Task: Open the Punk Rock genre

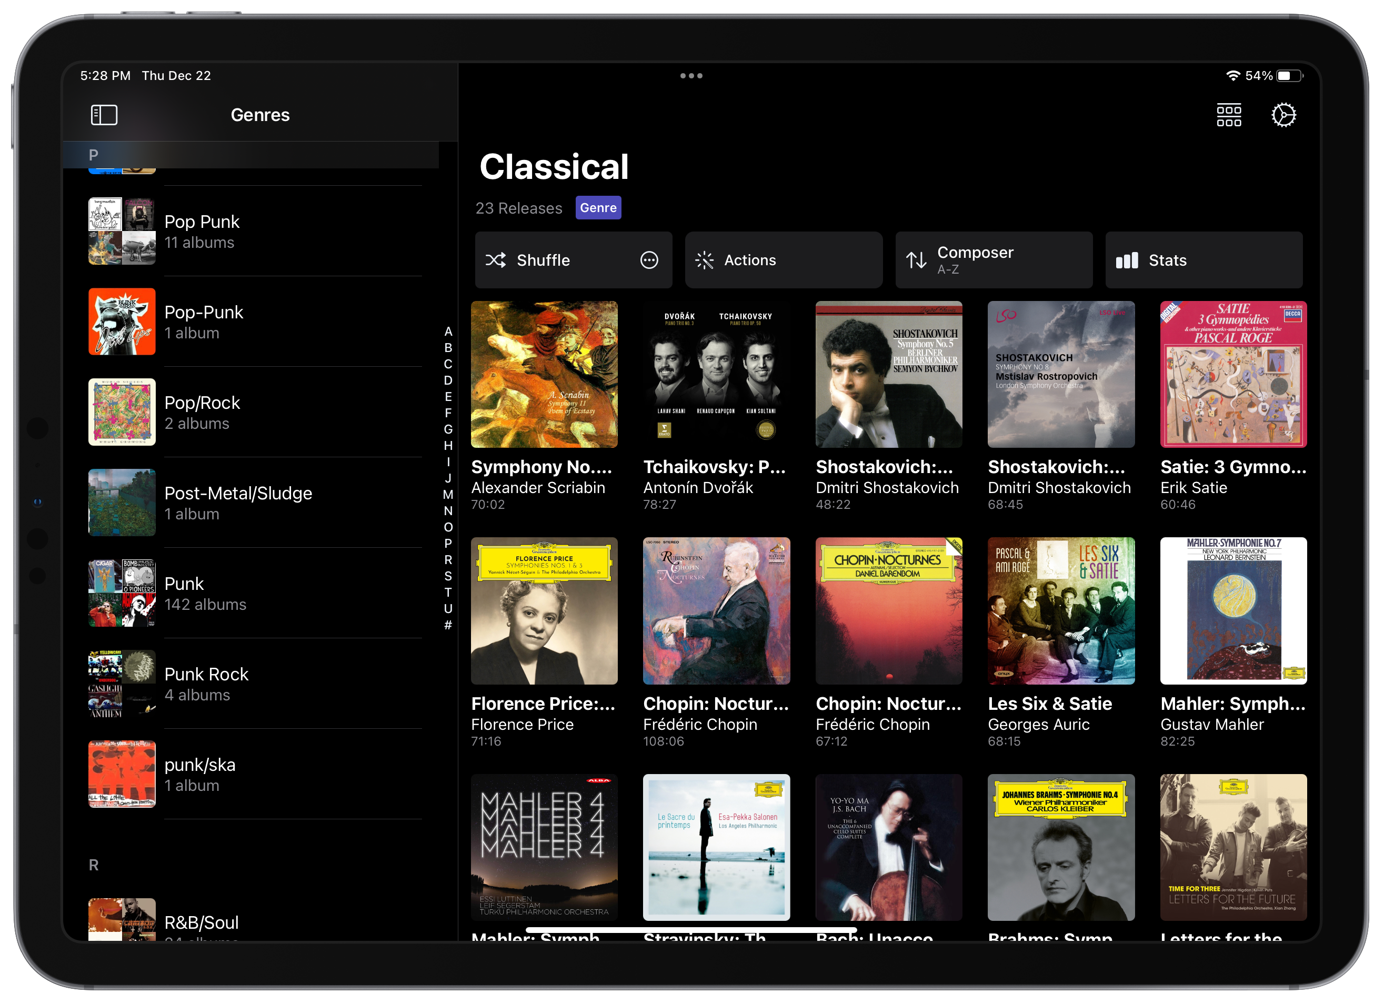Action: pos(255,683)
